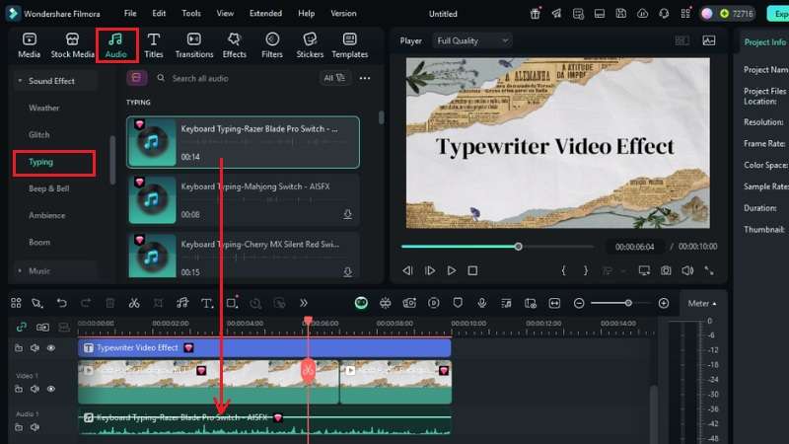
Task: Mute the Video 1 track
Action: click(x=35, y=389)
